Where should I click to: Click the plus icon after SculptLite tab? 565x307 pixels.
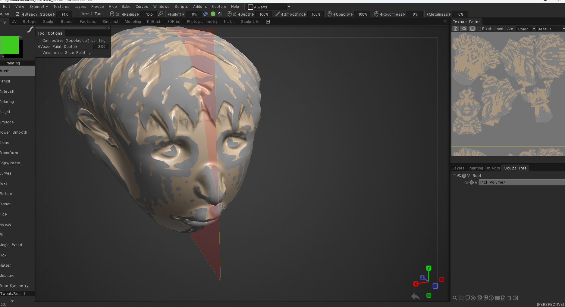pos(268,22)
